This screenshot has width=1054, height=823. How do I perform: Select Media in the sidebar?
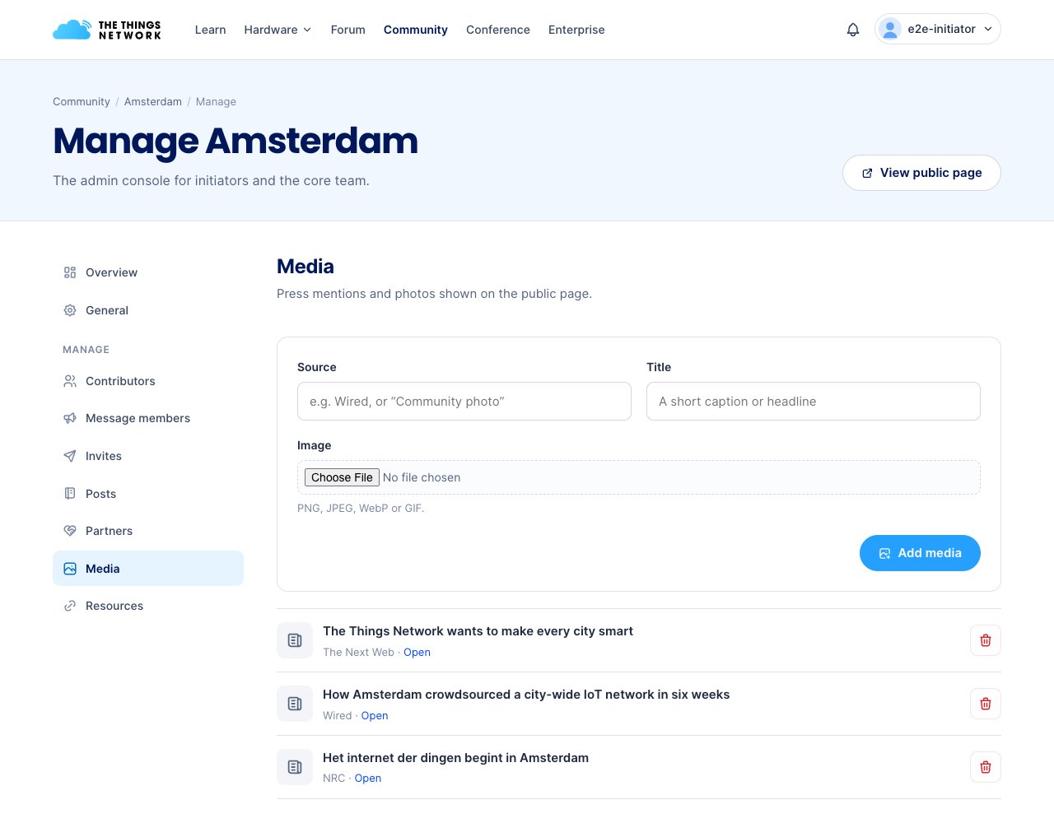(148, 569)
